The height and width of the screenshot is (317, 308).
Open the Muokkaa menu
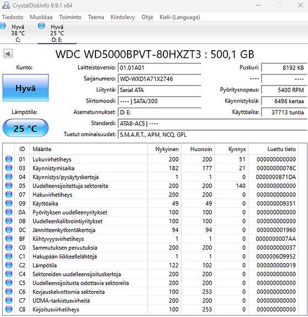tap(41, 17)
